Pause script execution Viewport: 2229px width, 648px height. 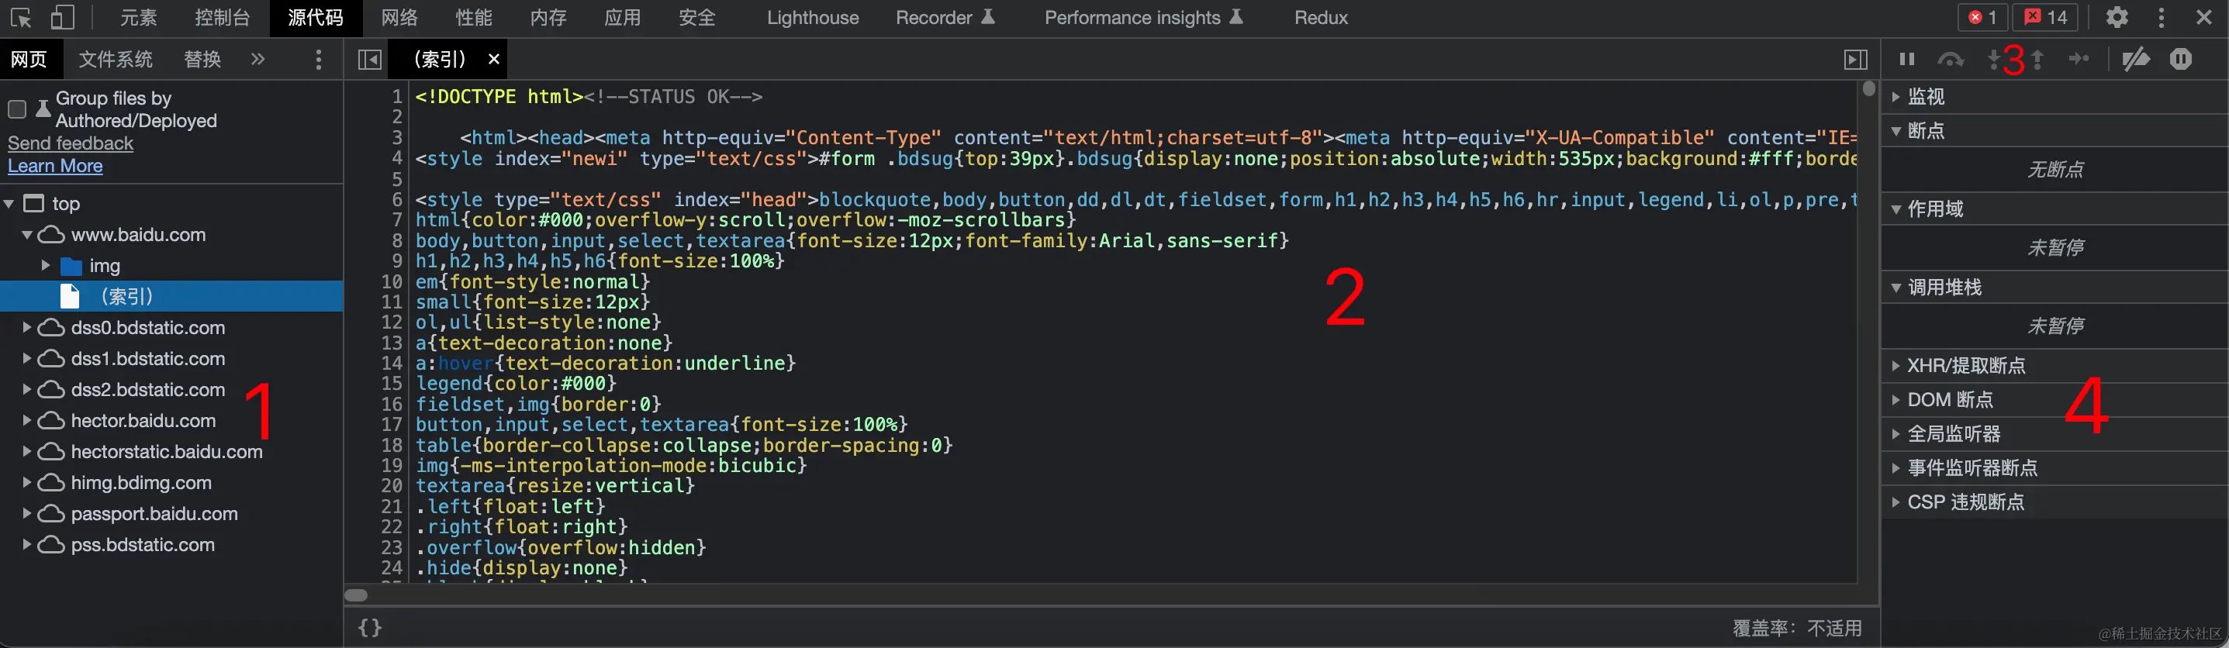pyautogui.click(x=1906, y=59)
